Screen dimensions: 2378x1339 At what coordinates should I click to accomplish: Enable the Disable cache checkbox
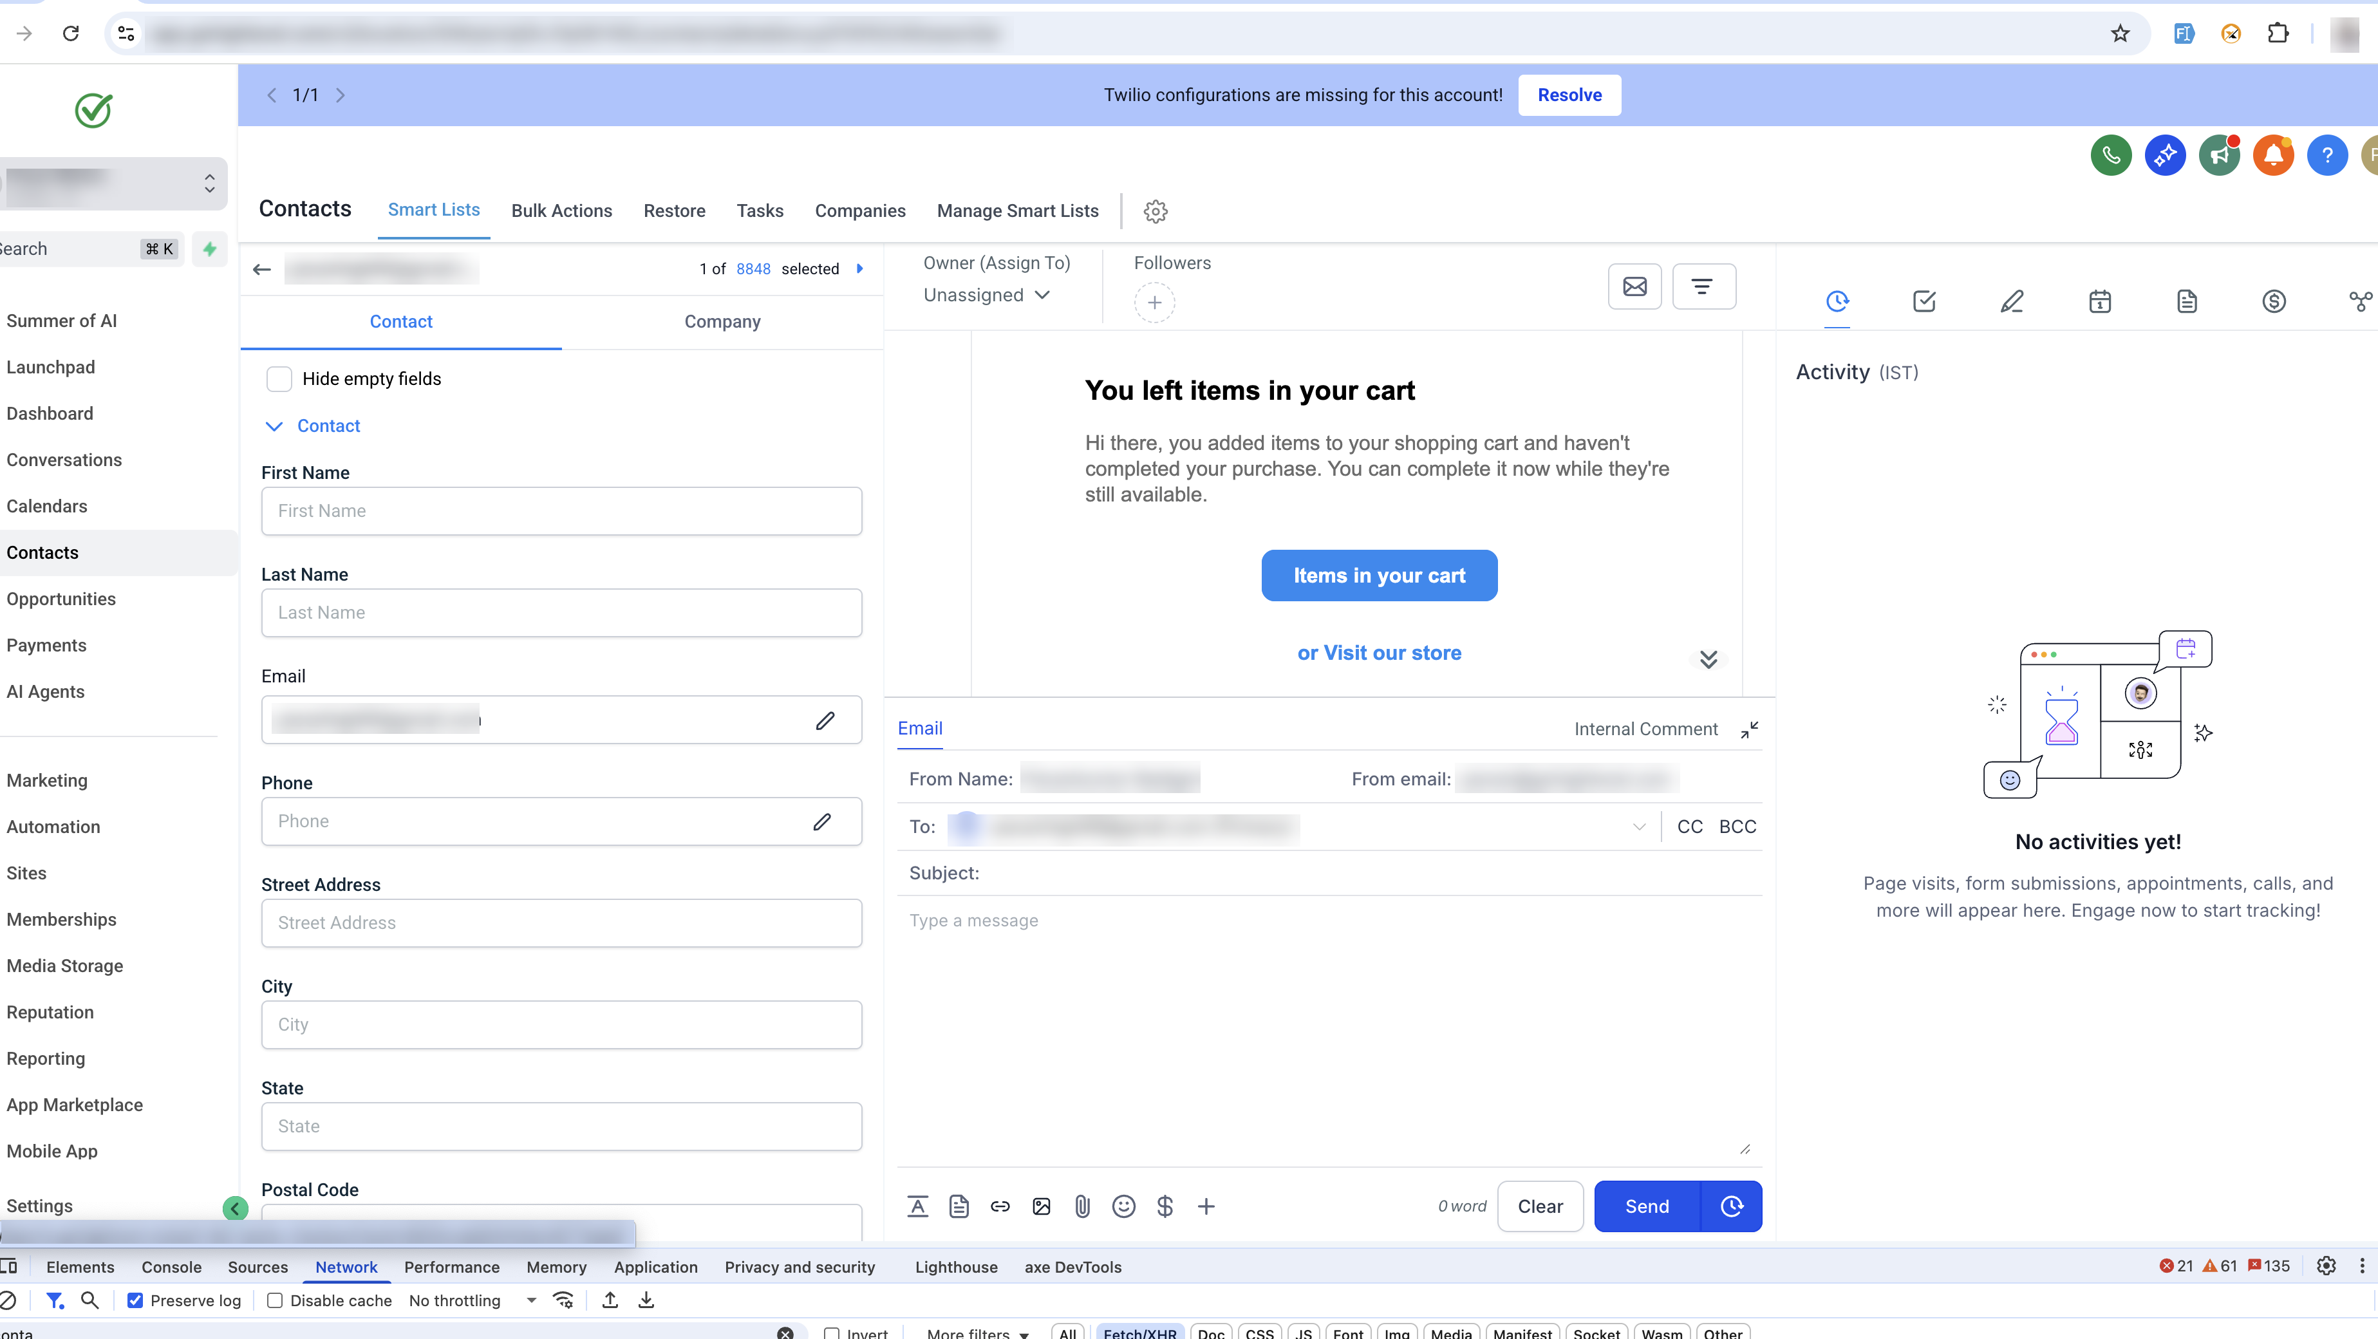pos(275,1300)
